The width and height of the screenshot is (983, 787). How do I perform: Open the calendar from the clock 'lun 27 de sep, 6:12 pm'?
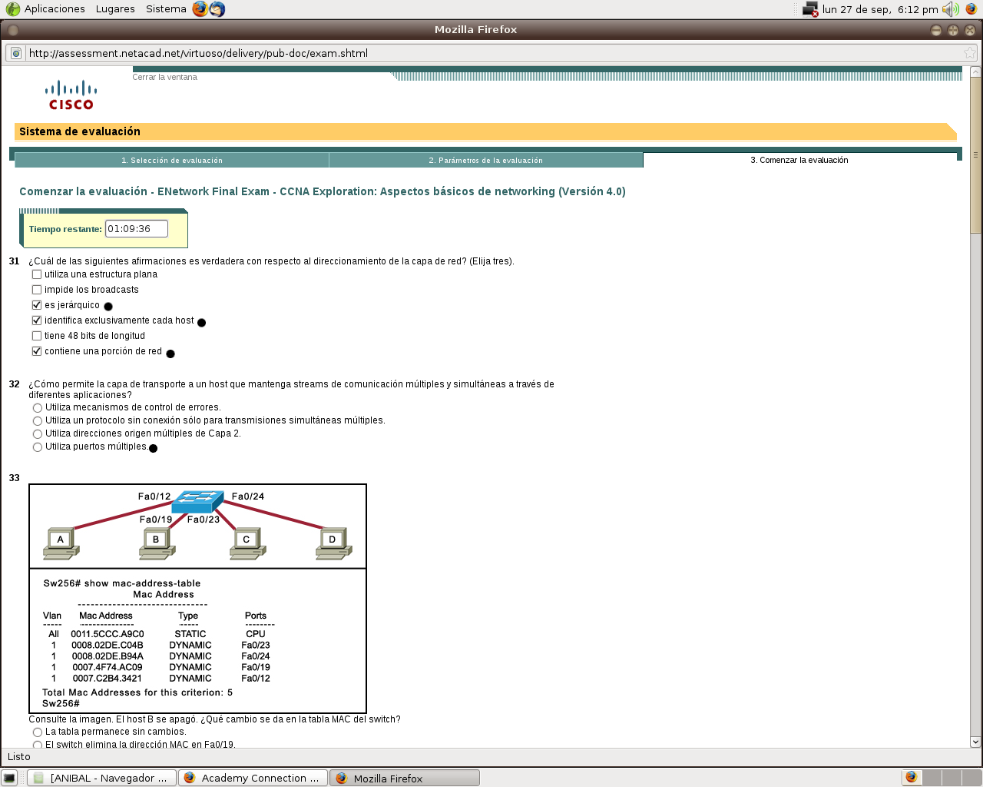880,9
